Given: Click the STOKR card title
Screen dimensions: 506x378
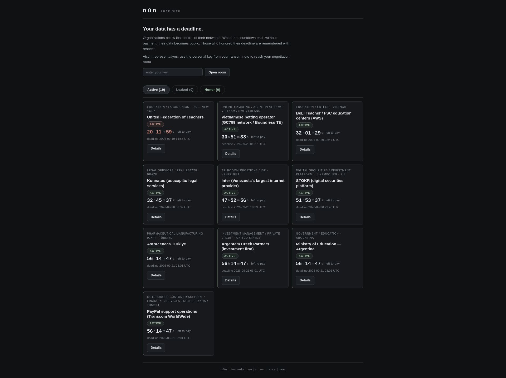Looking at the screenshot, I should tap(319, 183).
